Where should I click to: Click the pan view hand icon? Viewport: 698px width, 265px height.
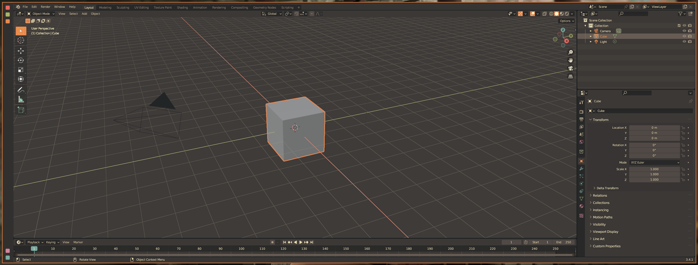point(570,60)
